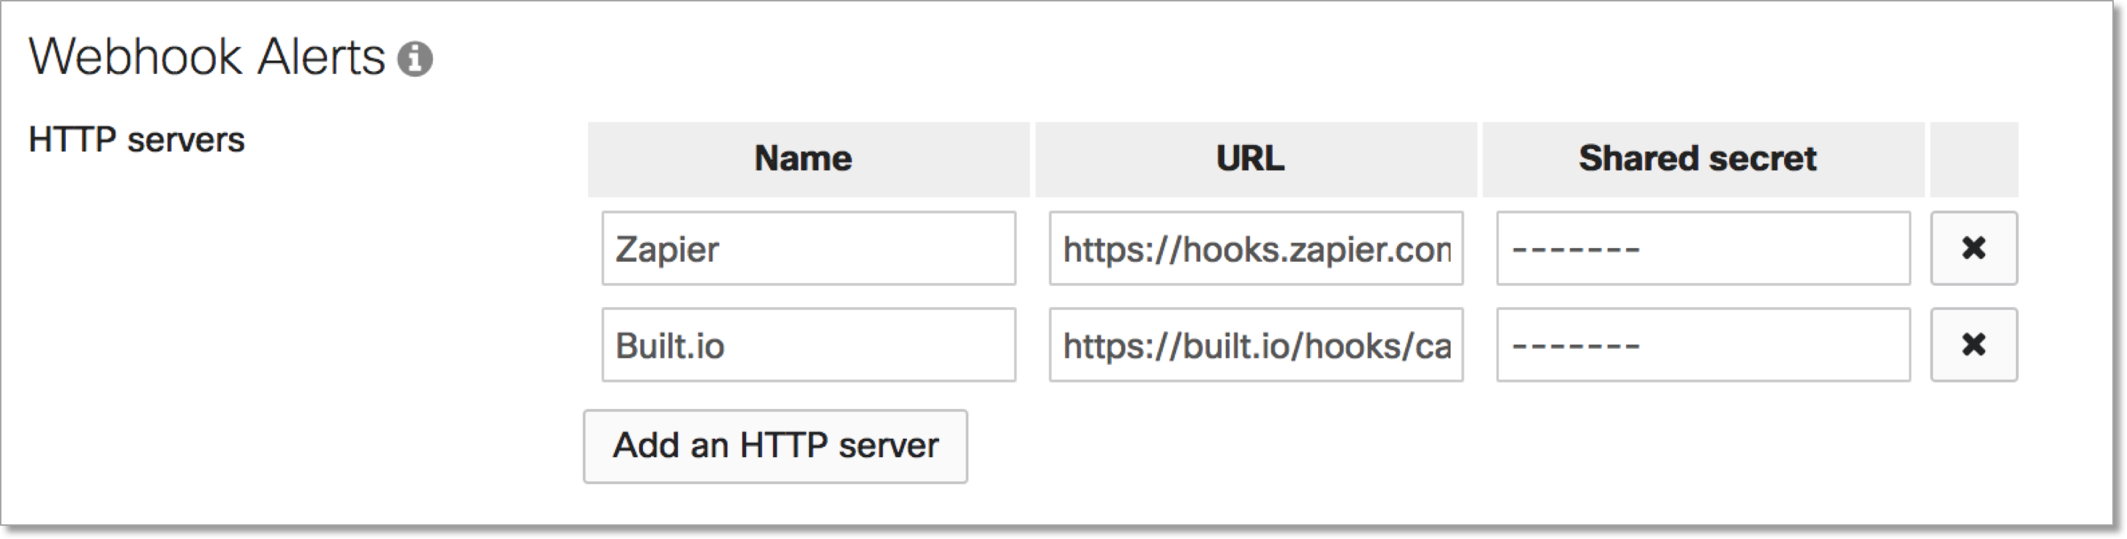
Task: Open the Webhook Alerts info icon
Action: coord(415,59)
